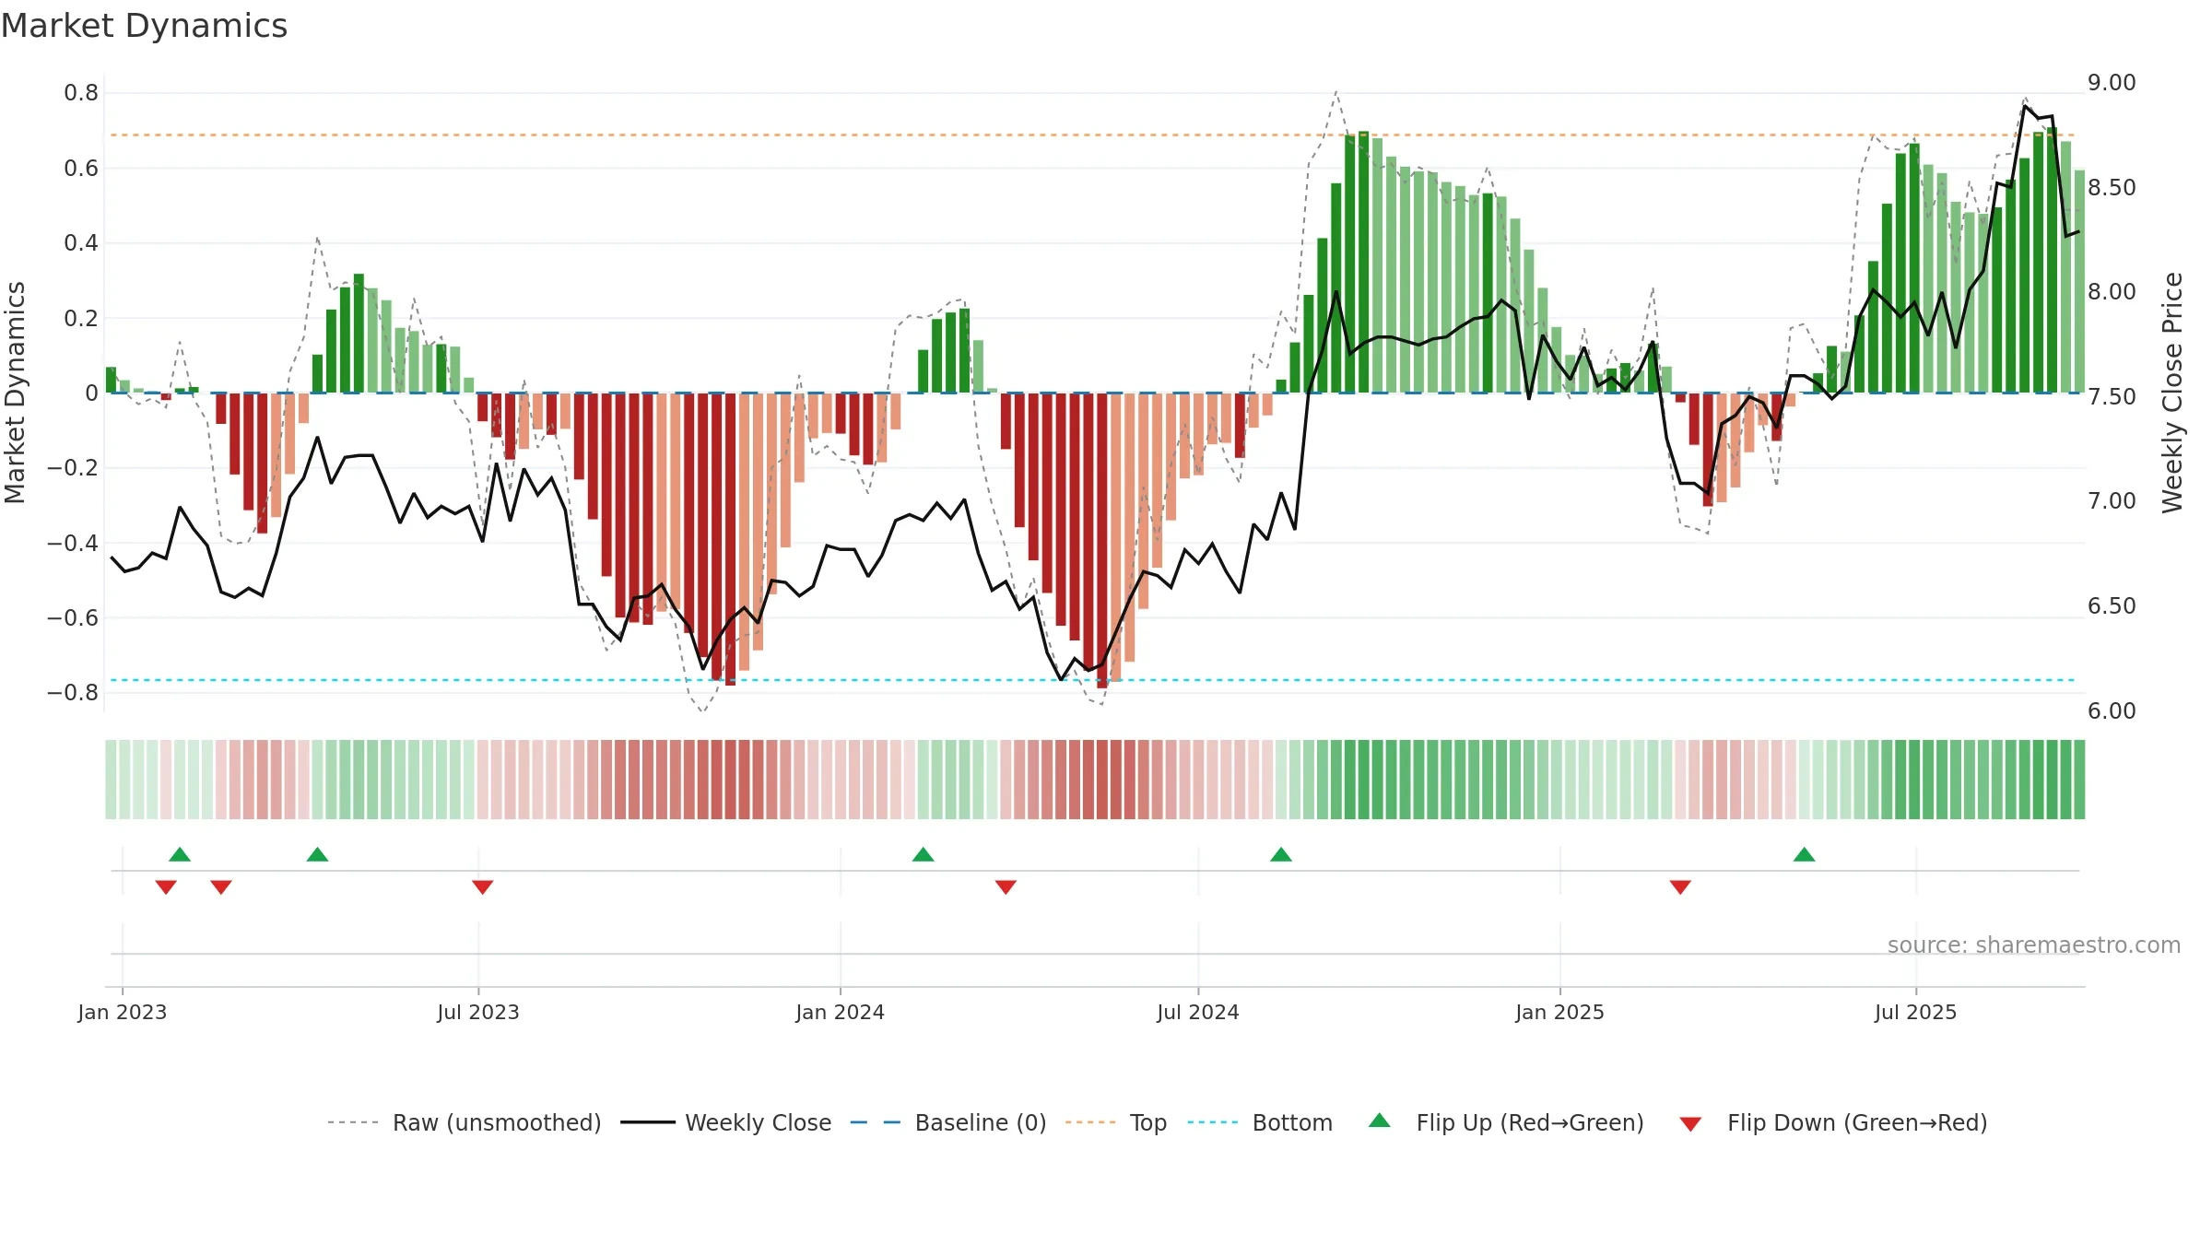Click the Jan 2023 x-axis label

[x=123, y=1012]
